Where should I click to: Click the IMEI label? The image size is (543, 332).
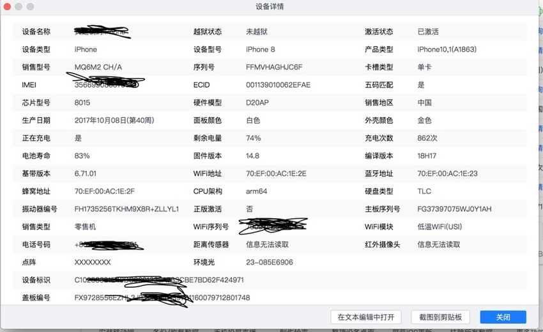tap(29, 84)
